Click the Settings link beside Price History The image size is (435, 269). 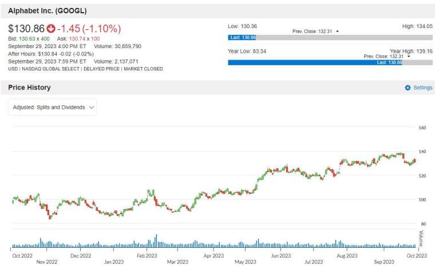[x=423, y=88]
